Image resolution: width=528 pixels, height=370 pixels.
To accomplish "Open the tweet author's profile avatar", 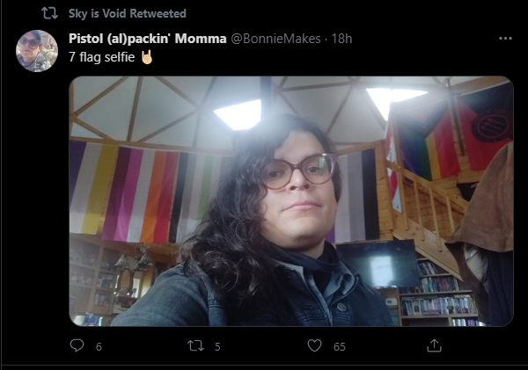I will 37,51.
